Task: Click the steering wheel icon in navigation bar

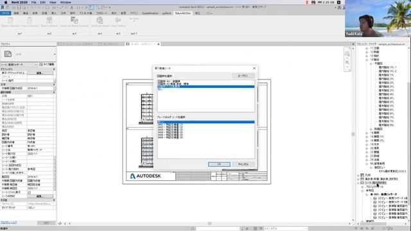Action: click(347, 54)
